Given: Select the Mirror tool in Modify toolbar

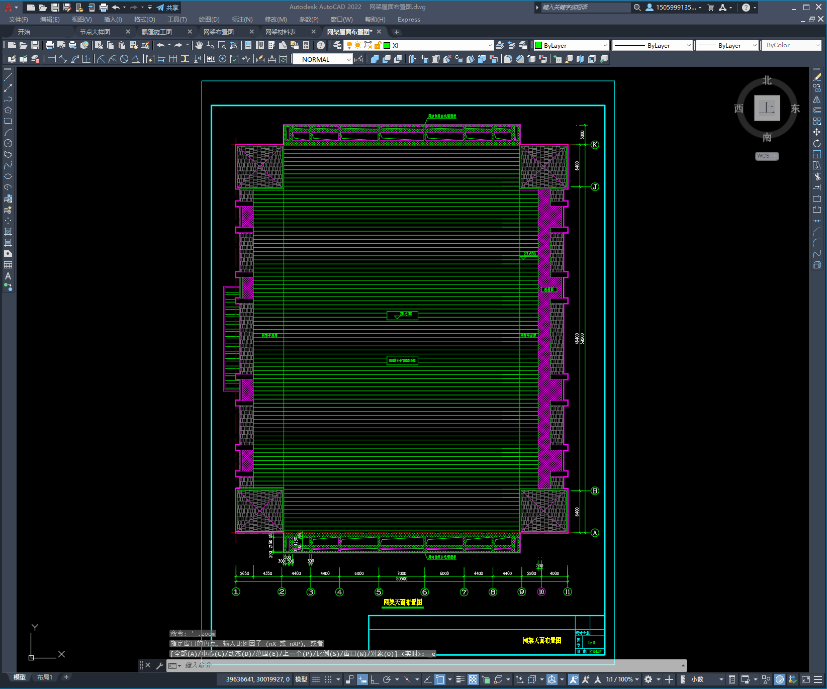Looking at the screenshot, I should (x=817, y=99).
